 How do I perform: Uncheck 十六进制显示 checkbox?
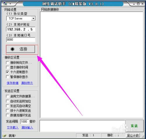pos(8,72)
